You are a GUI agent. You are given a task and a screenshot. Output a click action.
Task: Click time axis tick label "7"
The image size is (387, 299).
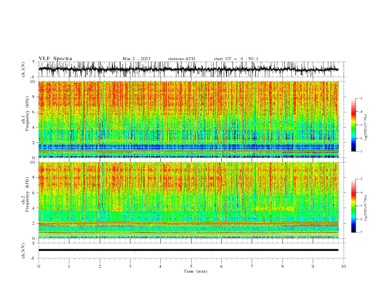pos(252,266)
